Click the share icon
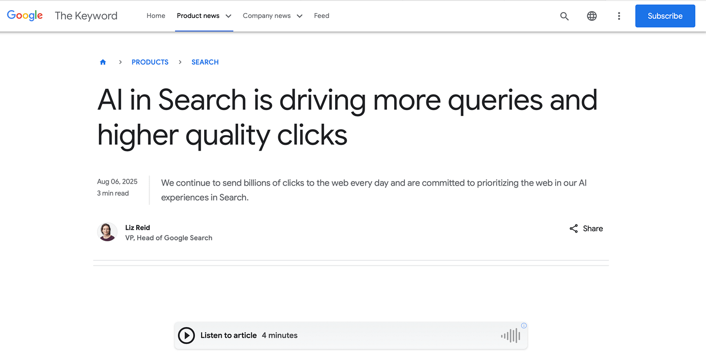The height and width of the screenshot is (360, 706). pos(574,229)
